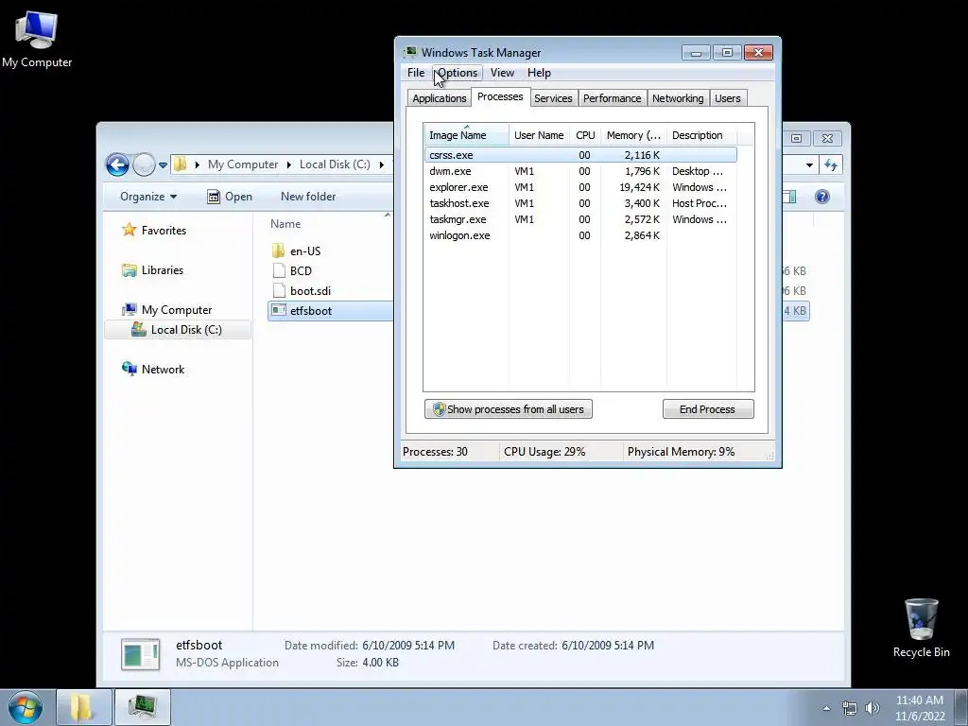This screenshot has height=726, width=968.
Task: Sort processes by Description column
Action: (702, 135)
